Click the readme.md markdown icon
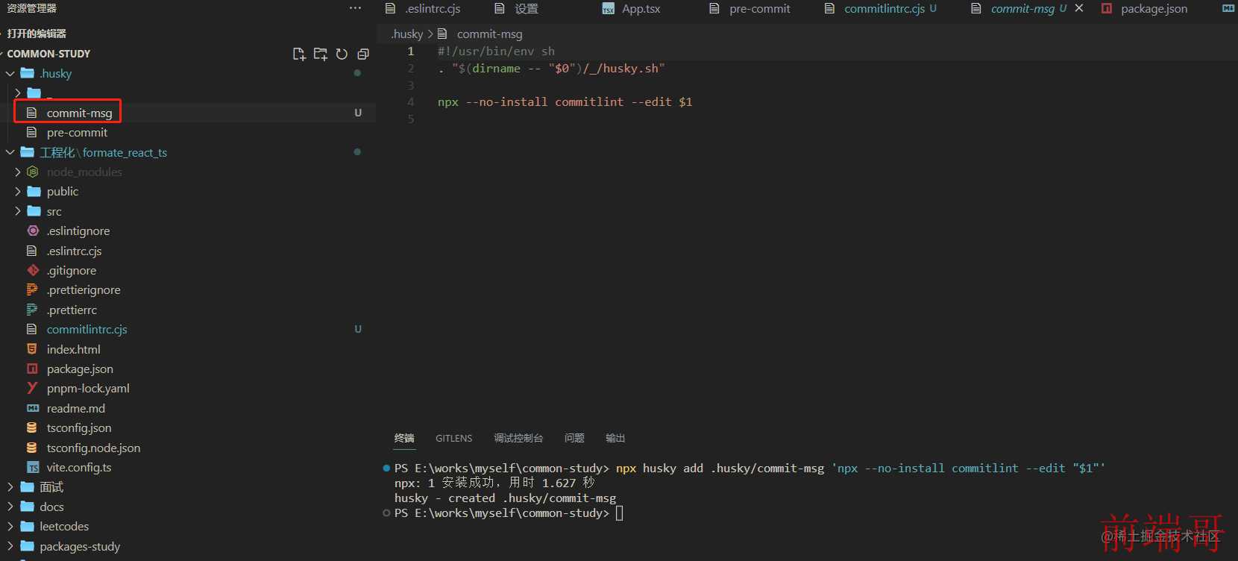1238x561 pixels. click(33, 408)
